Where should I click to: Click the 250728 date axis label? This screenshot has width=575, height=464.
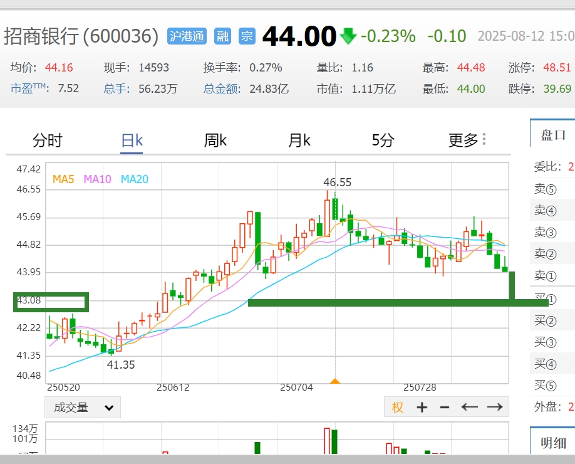point(420,388)
